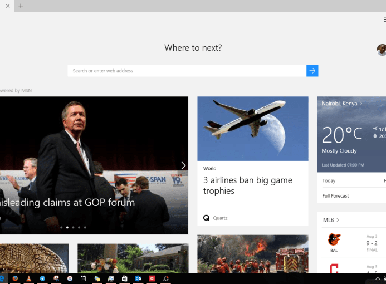Click the Mostly Cloudy condition text
The height and width of the screenshot is (284, 386).
339,151
